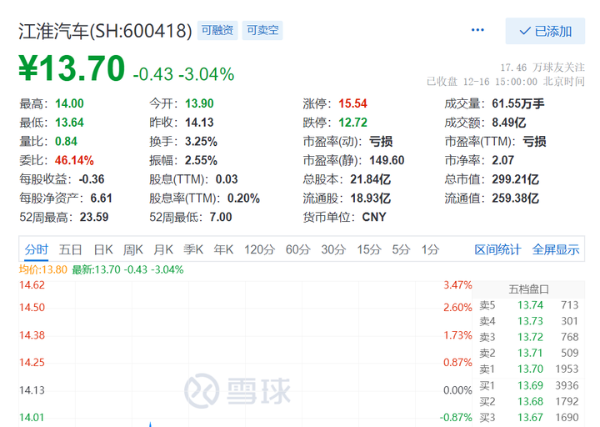Click the 每股净资产 value 6.61
The height and width of the screenshot is (427, 600).
coord(101,198)
